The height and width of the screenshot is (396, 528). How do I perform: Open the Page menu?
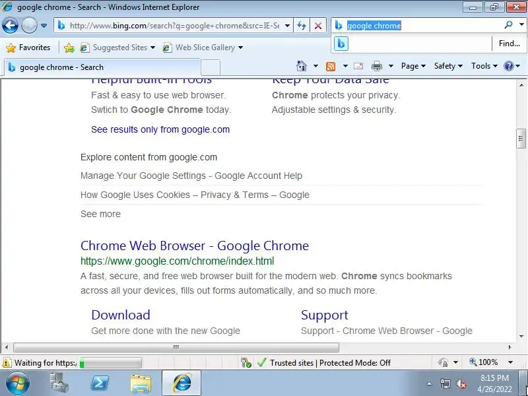[x=413, y=66]
